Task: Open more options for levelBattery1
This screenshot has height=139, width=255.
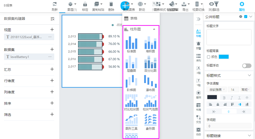Action: pyautogui.click(x=50, y=57)
